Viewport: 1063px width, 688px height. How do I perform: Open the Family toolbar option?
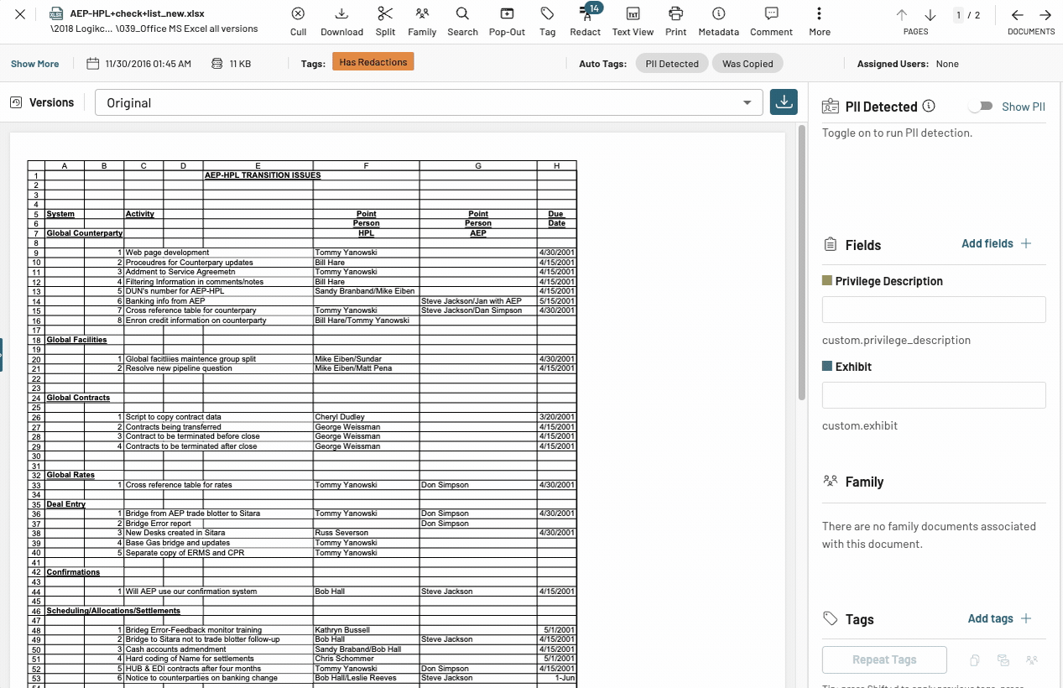coord(422,21)
